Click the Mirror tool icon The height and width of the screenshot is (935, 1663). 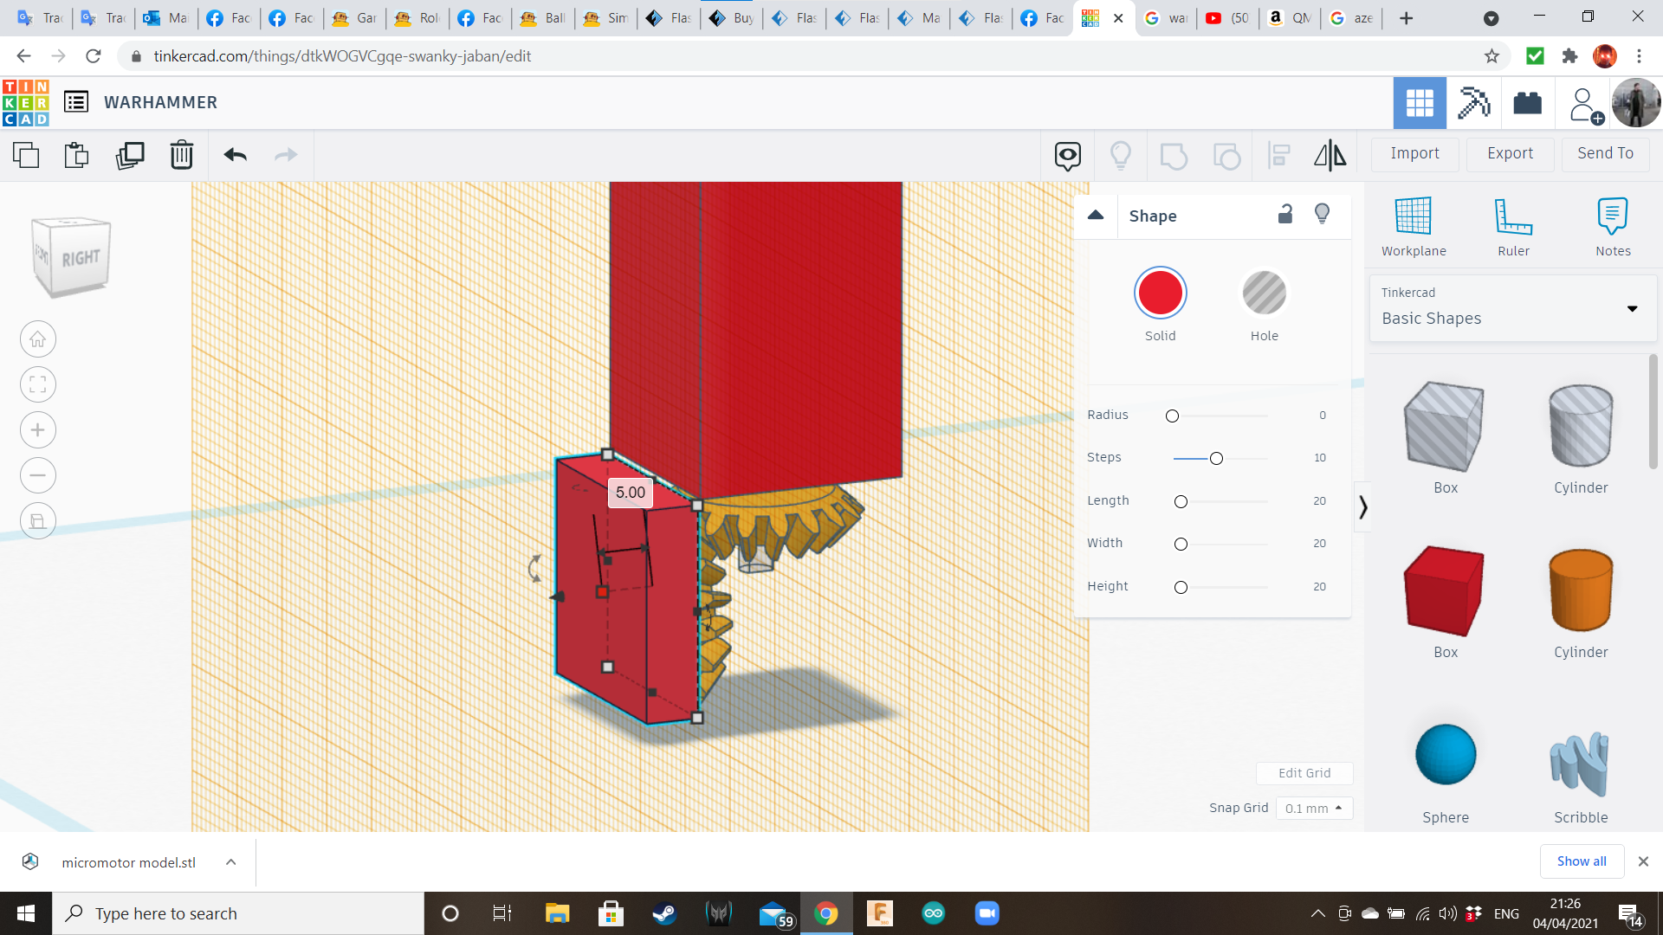pyautogui.click(x=1330, y=156)
